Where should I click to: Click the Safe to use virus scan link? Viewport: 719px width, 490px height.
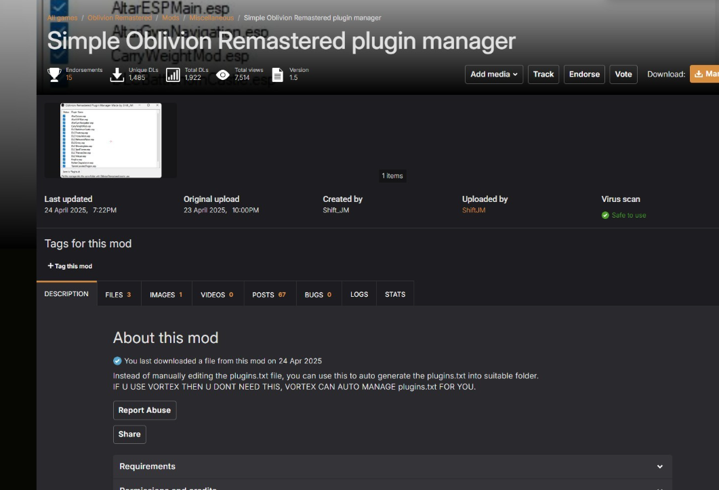tap(629, 215)
